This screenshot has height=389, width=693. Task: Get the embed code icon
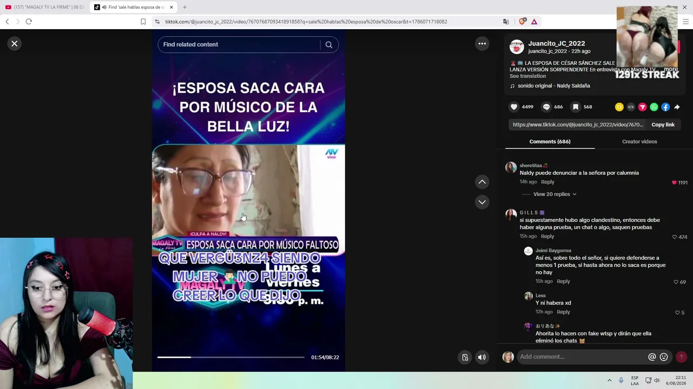click(x=631, y=107)
